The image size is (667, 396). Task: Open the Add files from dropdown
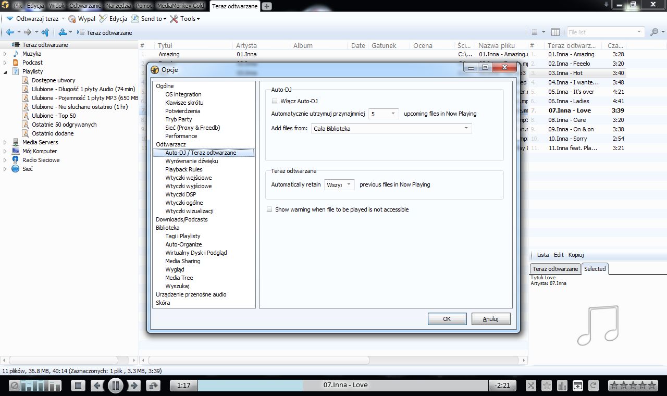pos(391,129)
